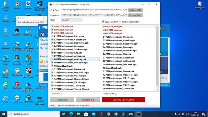208x117 pixels.
Task: Select the PES 2017 EXTRA folder icon
Action: pos(6,6)
